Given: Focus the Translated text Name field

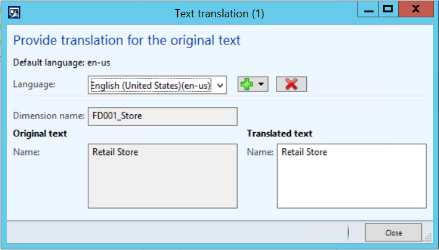Looking at the screenshot, I should [351, 176].
